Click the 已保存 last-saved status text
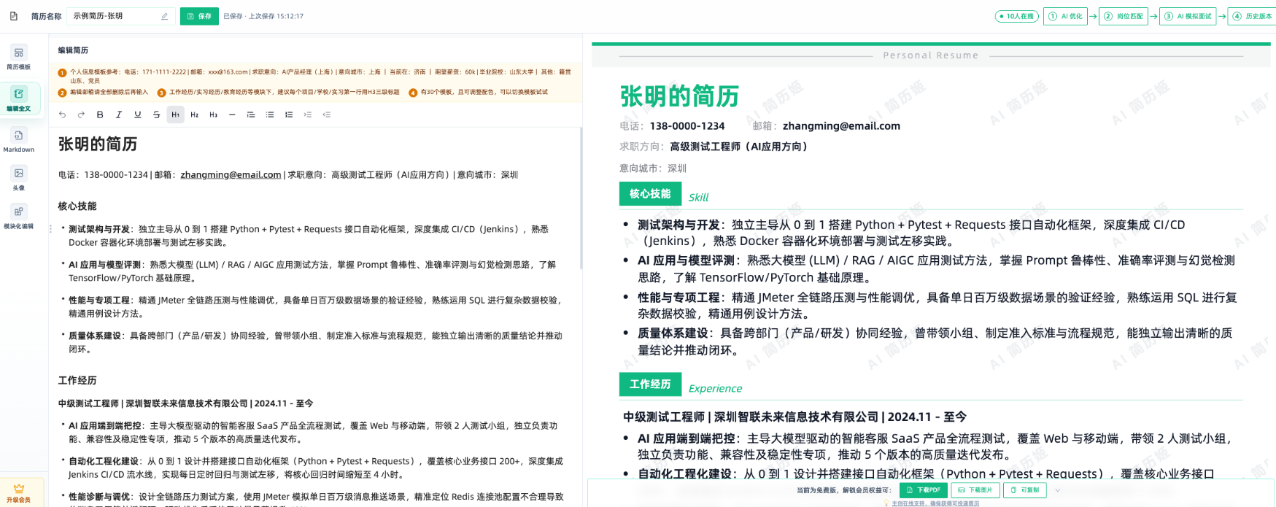 coord(263,16)
